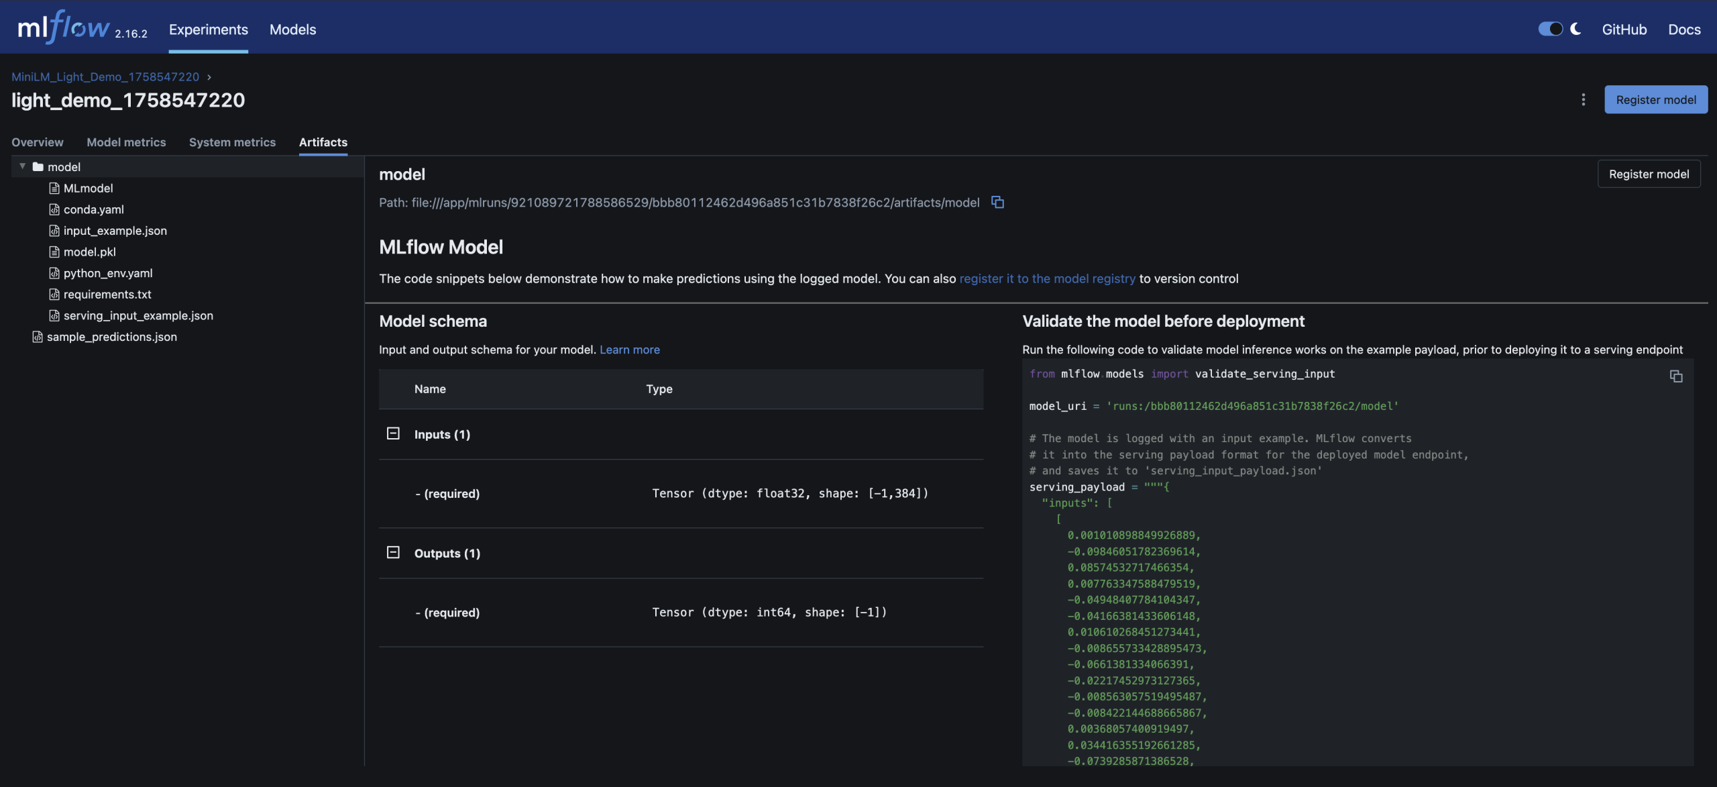Toggle the dark theme switch
The image size is (1717, 787).
coord(1550,29)
